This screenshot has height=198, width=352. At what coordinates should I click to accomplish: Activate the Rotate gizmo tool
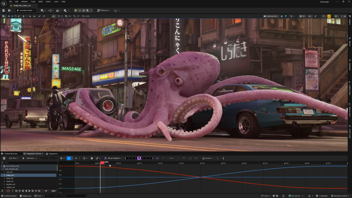coord(16,16)
